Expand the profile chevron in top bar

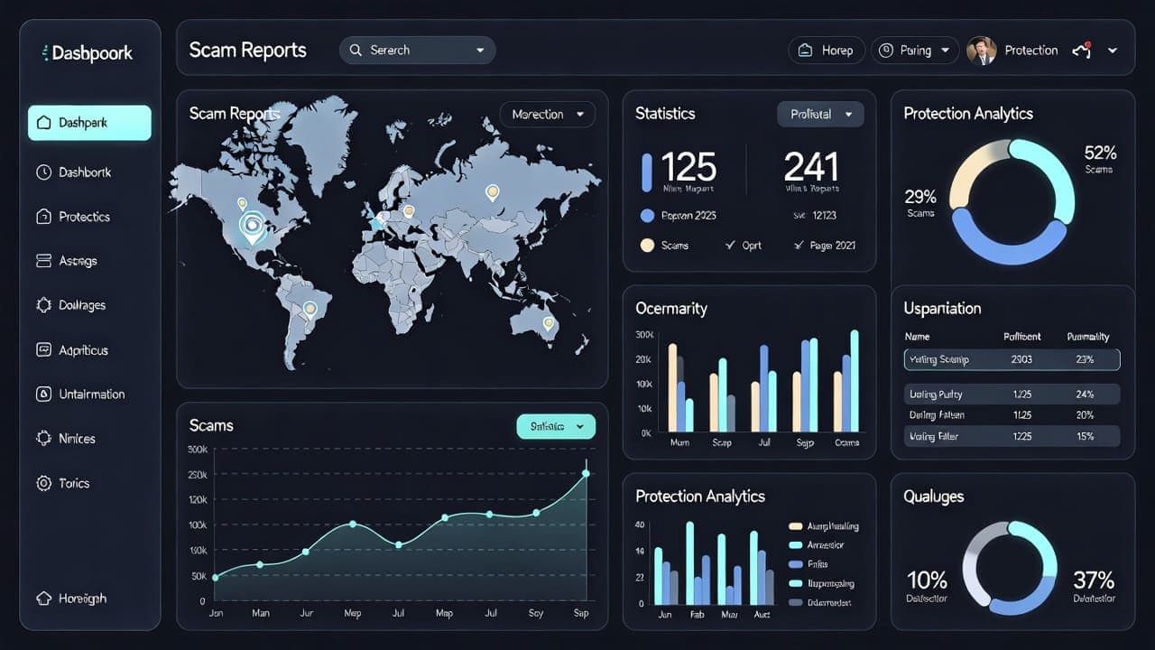click(x=1113, y=51)
